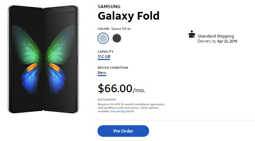Screen dimensions: 255x141
Task: Click the $66.00 monthly price
Action: pyautogui.click(x=115, y=88)
